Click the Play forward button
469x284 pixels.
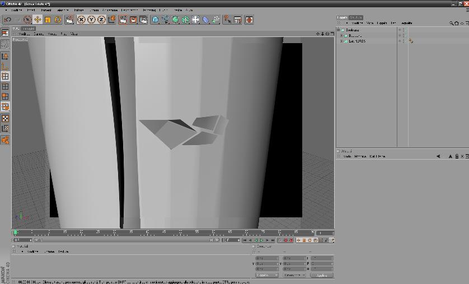(262, 240)
